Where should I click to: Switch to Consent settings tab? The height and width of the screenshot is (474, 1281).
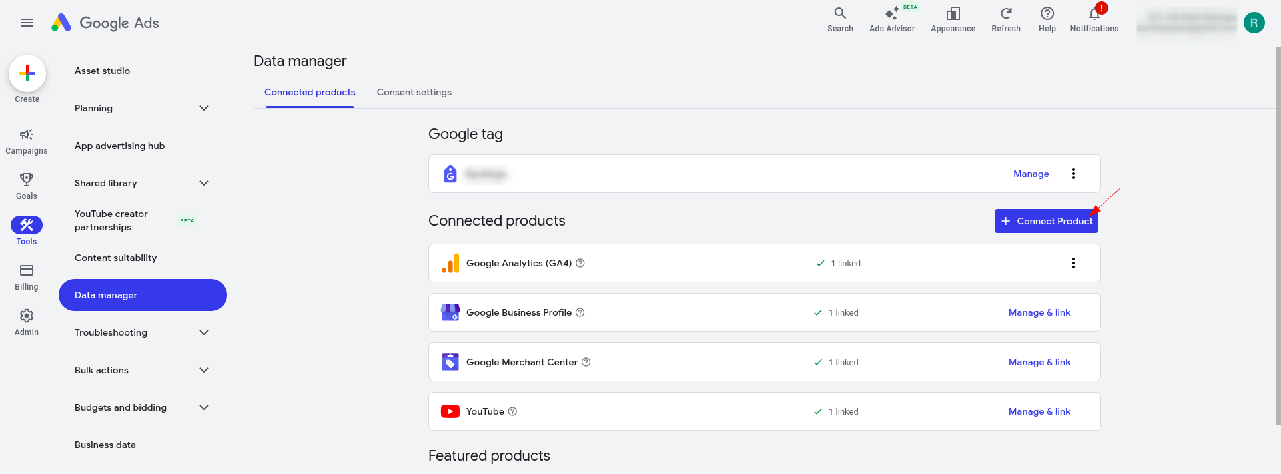click(x=414, y=92)
